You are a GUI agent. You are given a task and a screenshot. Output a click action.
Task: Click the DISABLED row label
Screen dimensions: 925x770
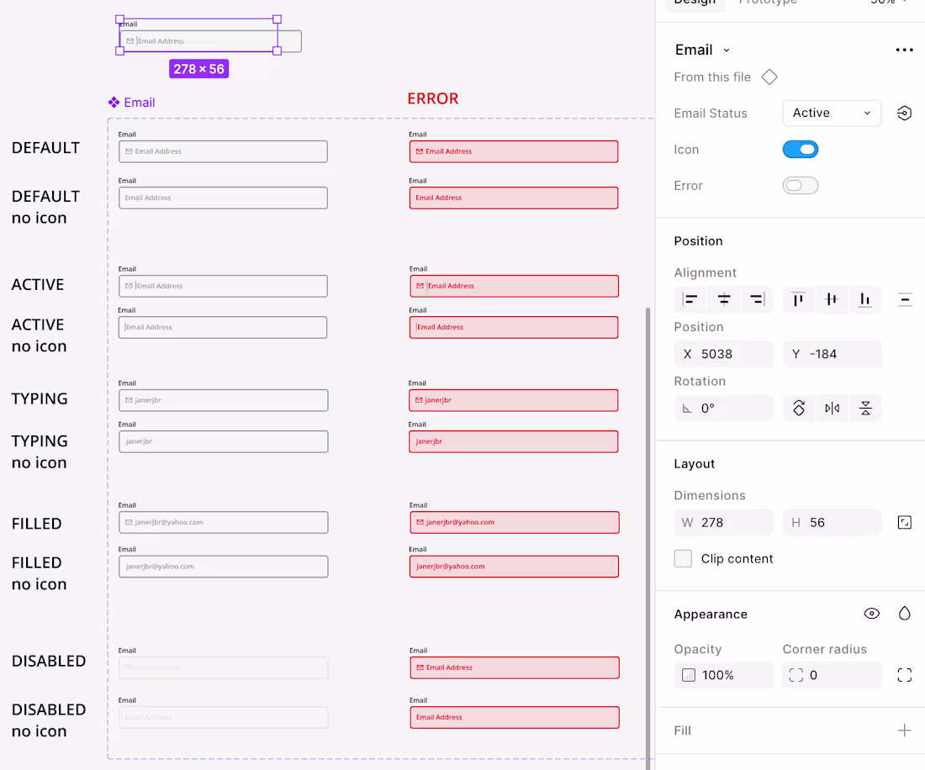[49, 662]
